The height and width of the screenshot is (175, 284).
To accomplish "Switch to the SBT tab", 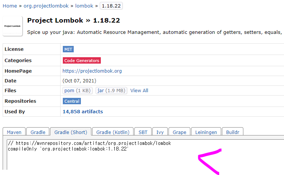I will (143, 132).
